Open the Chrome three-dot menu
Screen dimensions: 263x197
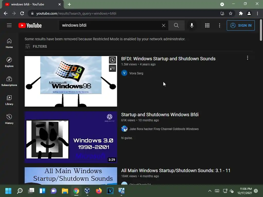click(257, 13)
